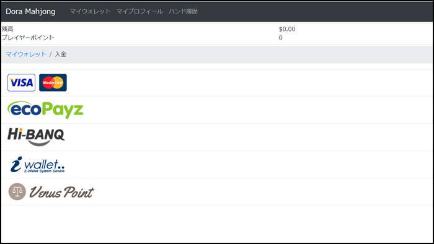The width and height of the screenshot is (434, 244).
Task: Open the Dora Mahjong home brand link
Action: tap(30, 11)
